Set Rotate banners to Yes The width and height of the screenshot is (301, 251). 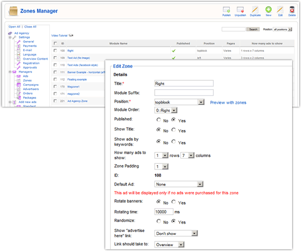pyautogui.click(x=174, y=202)
